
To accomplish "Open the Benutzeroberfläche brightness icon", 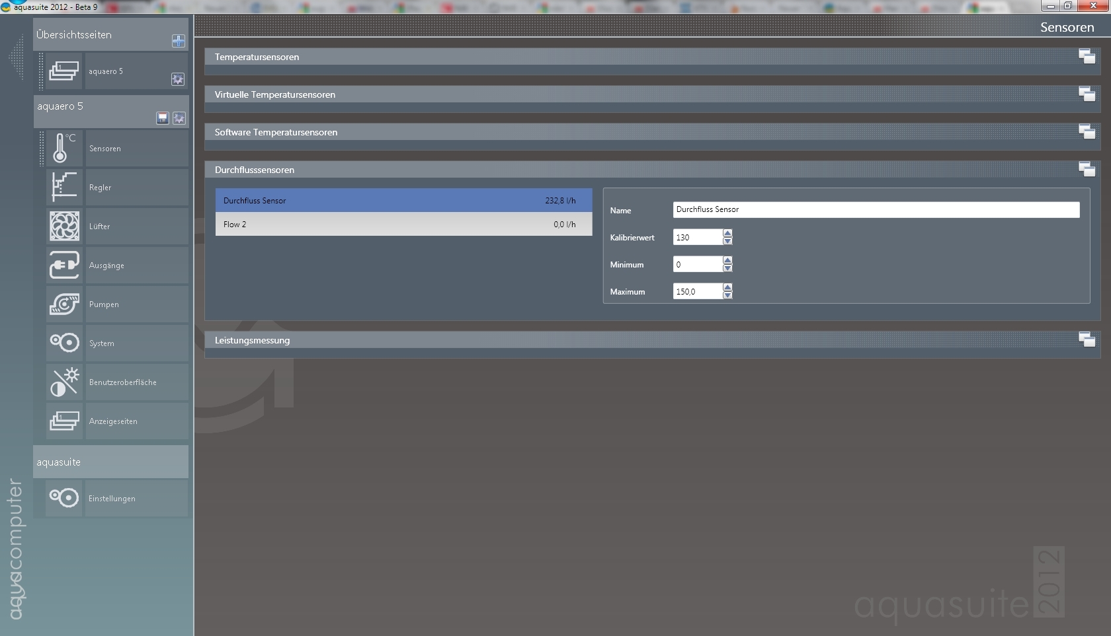I will [x=64, y=382].
